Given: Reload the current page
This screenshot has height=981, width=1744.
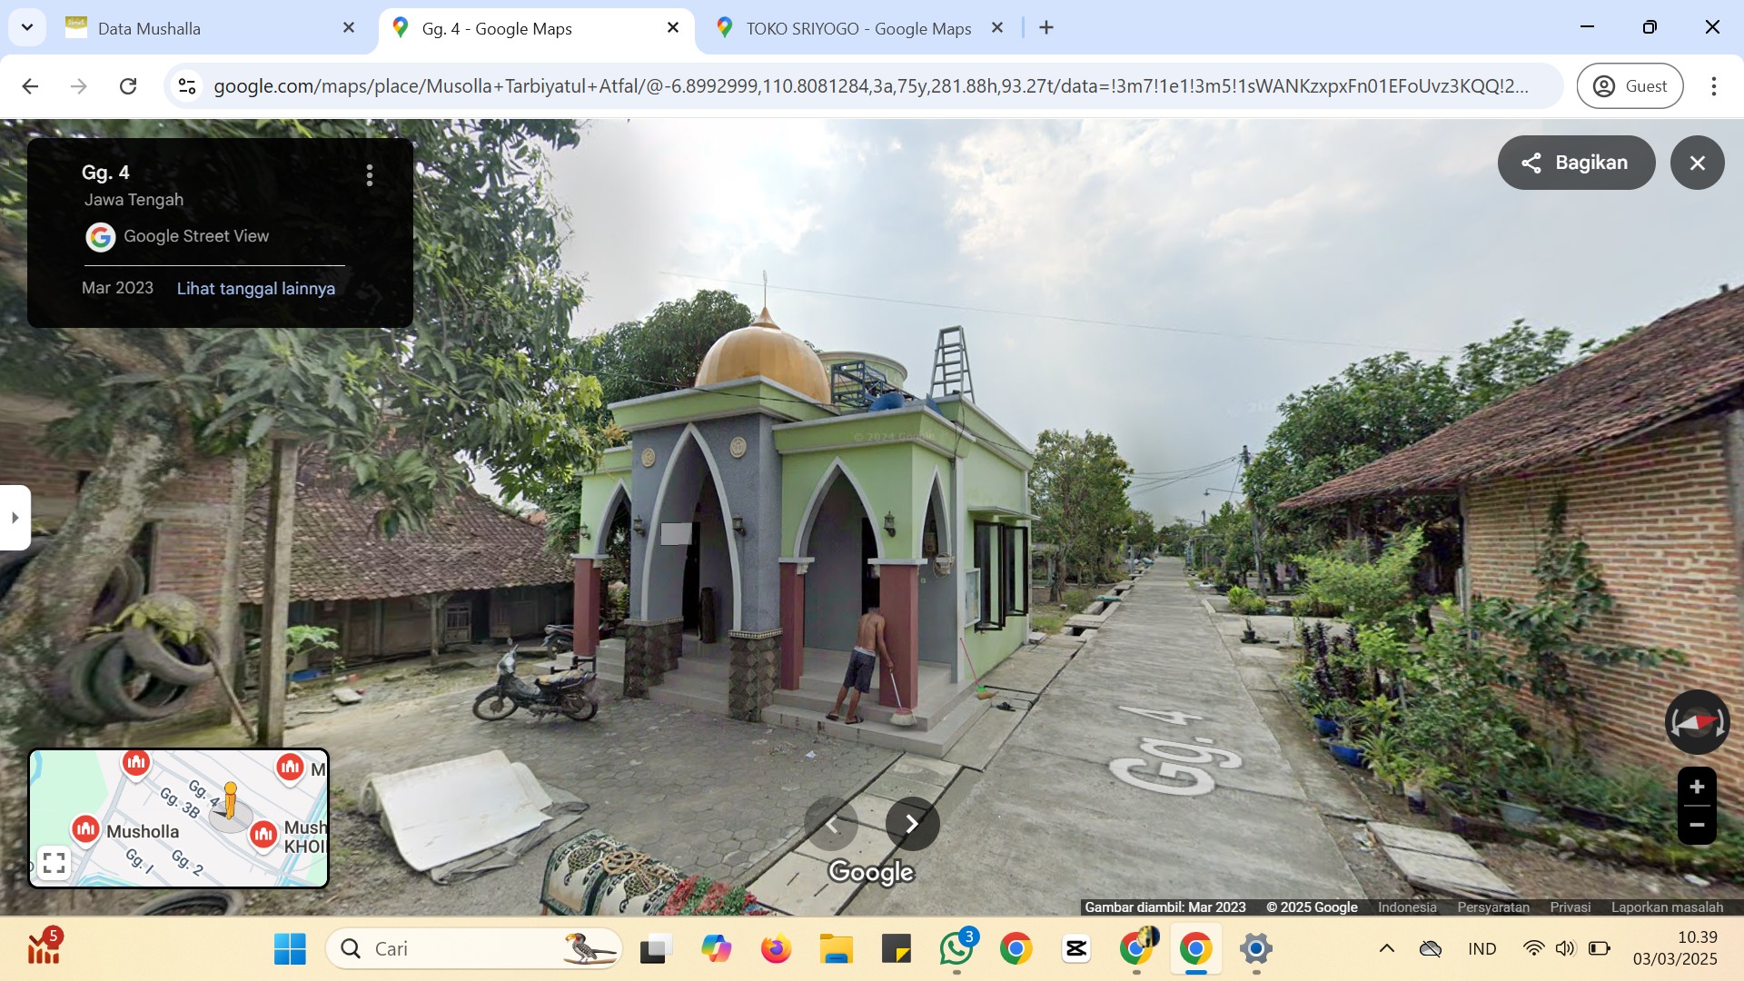Looking at the screenshot, I should pos(128,86).
